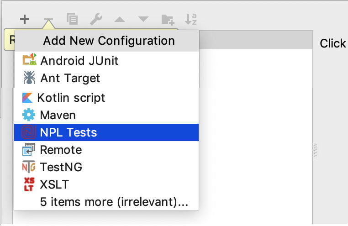Click the Sort Configurations alphabetically icon

point(191,19)
